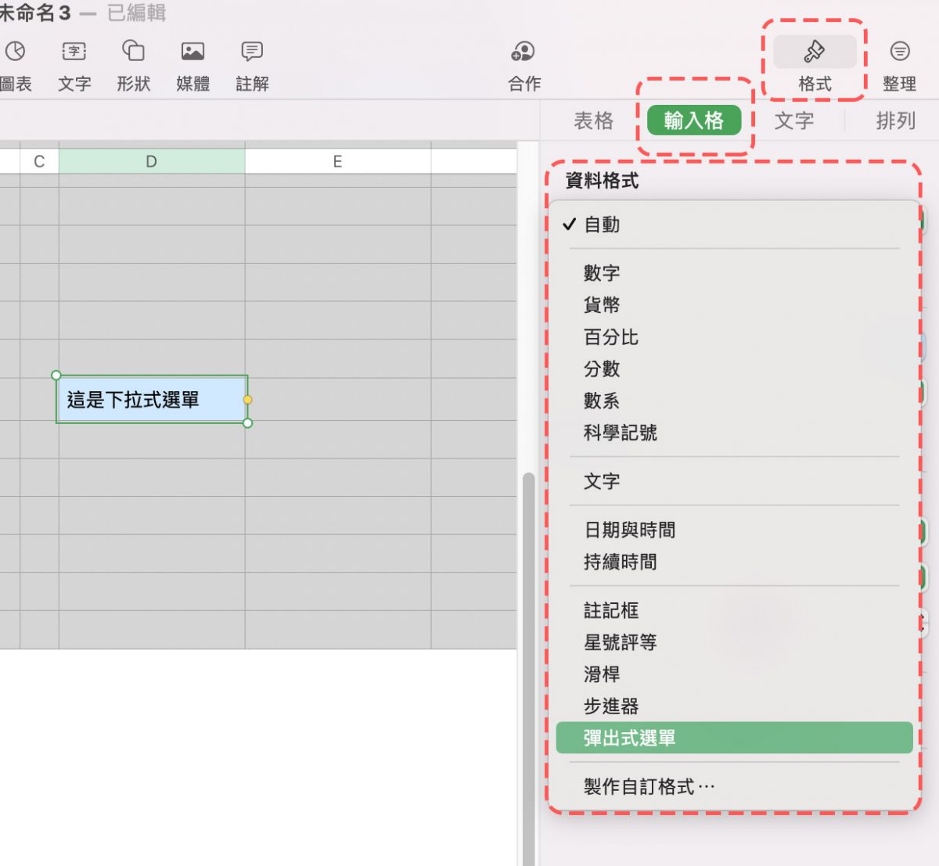
Task: Open the Organize (整理) icon
Action: click(x=900, y=52)
